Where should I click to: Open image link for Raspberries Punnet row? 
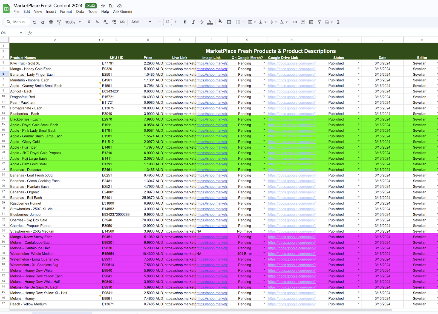click(x=212, y=203)
